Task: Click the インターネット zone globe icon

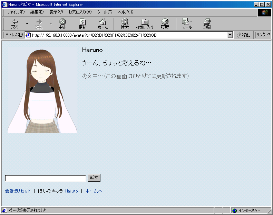Action: point(235,210)
